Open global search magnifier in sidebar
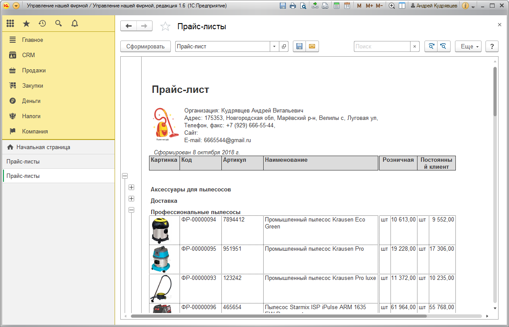Screen dimensions: 509x327 coord(58,24)
